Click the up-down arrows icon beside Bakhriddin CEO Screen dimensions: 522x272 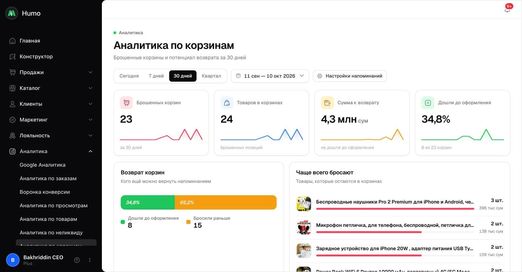90,260
